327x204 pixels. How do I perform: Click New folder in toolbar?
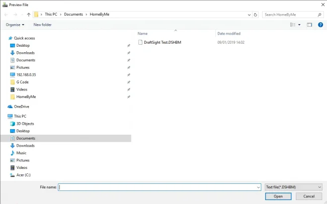[x=42, y=25]
